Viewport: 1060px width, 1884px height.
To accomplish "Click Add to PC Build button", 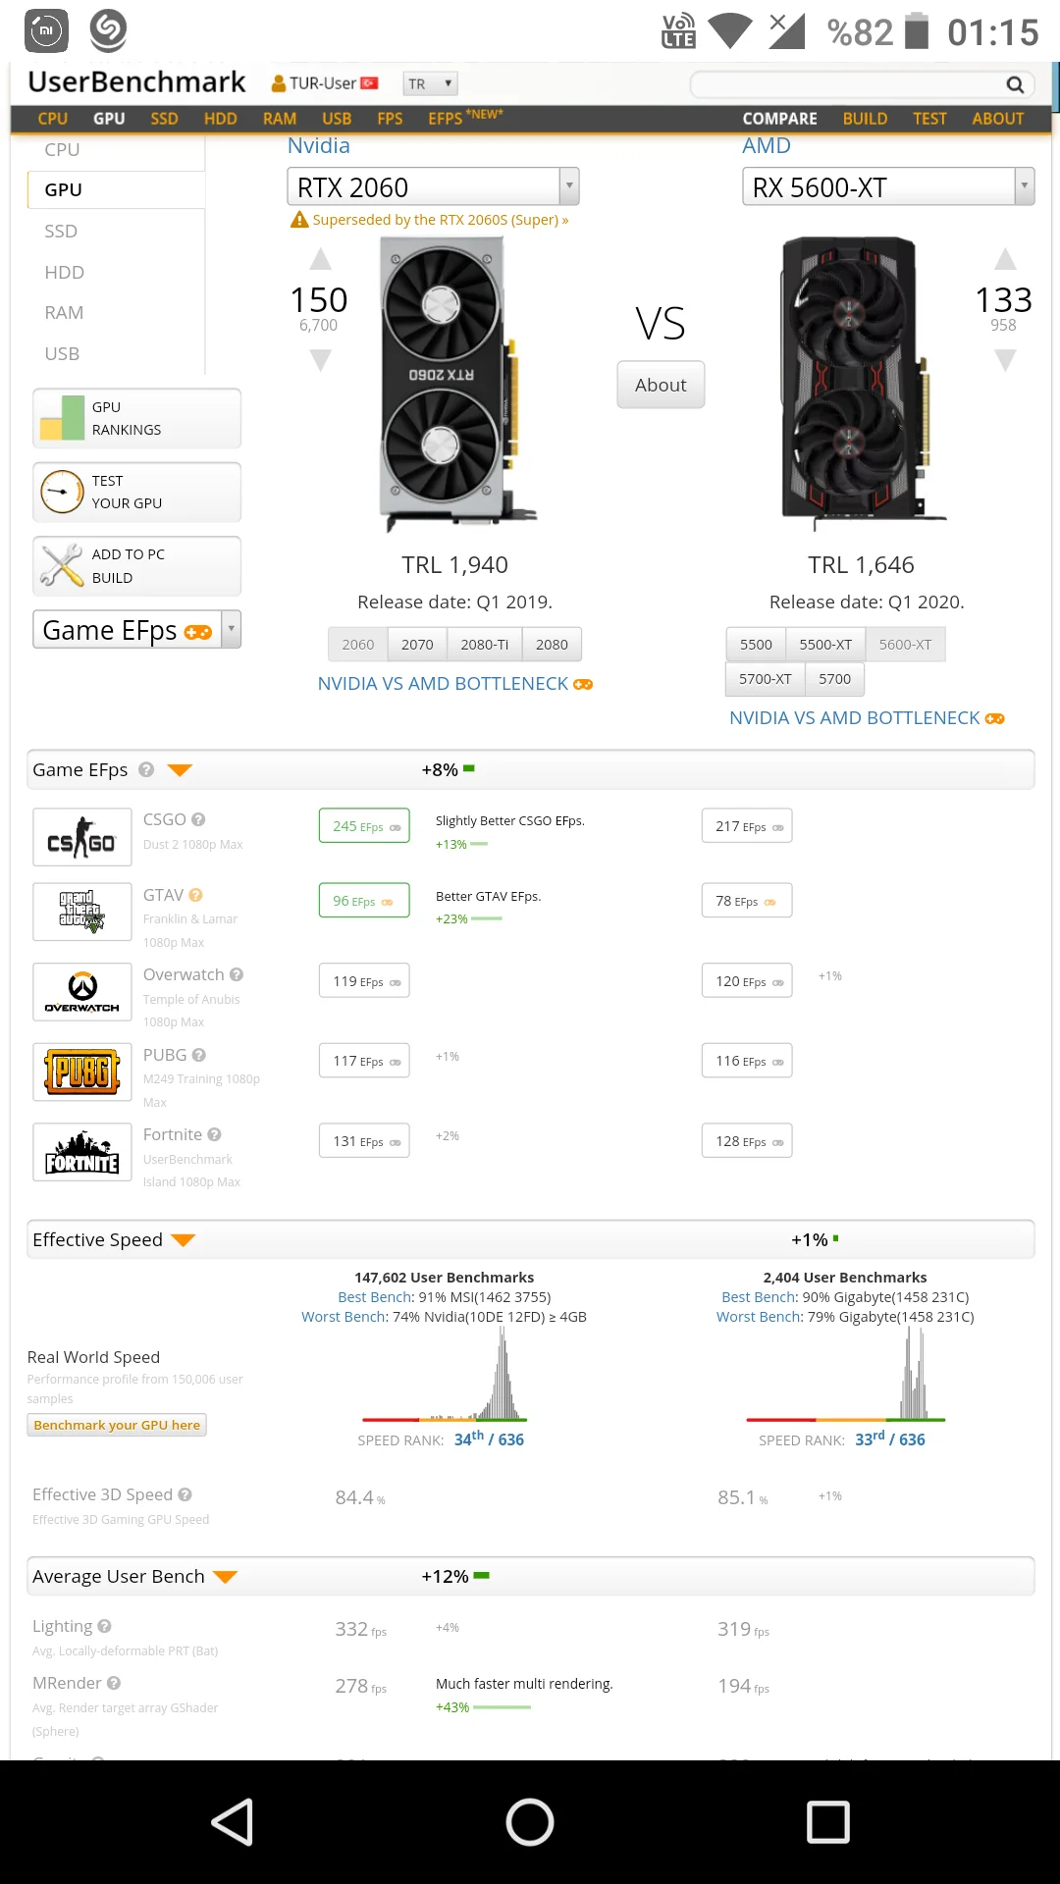I will pyautogui.click(x=136, y=566).
